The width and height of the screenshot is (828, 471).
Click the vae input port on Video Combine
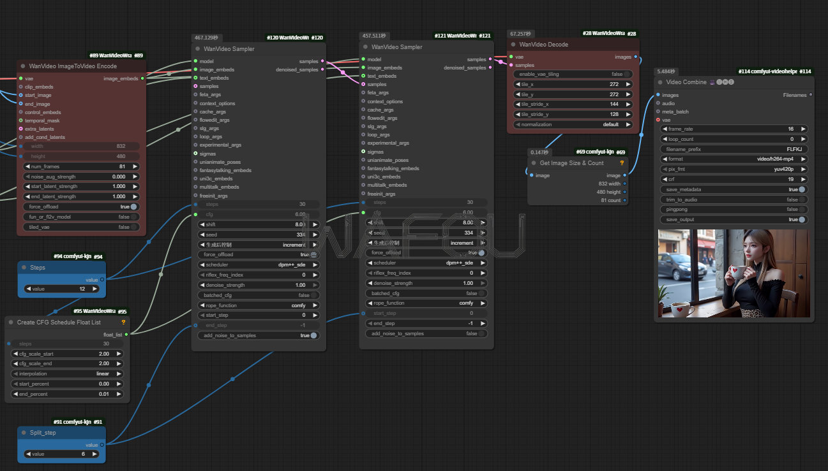tap(658, 120)
